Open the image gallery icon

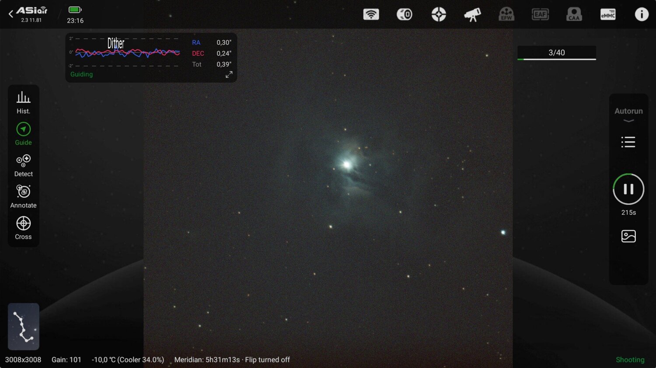click(628, 236)
